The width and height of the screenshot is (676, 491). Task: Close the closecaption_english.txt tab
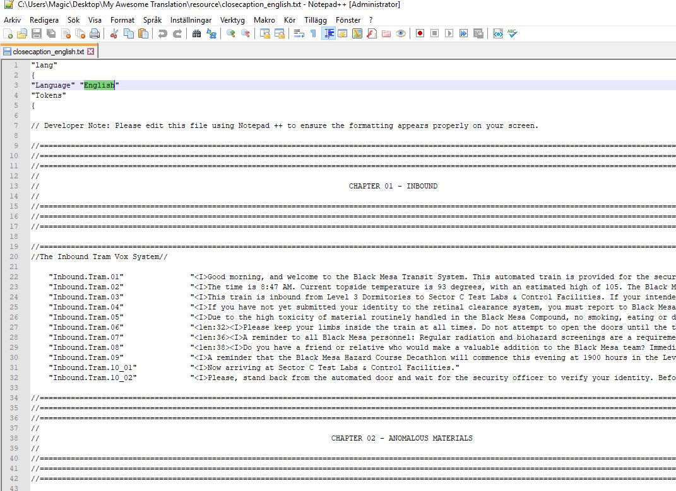[x=90, y=51]
